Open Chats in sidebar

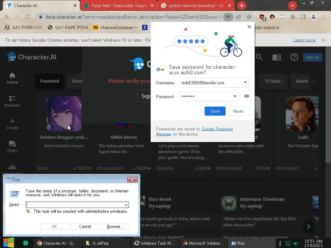coord(12,147)
